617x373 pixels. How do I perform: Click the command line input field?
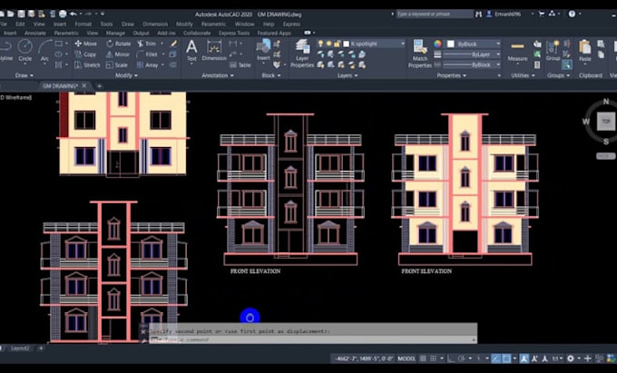click(x=313, y=339)
